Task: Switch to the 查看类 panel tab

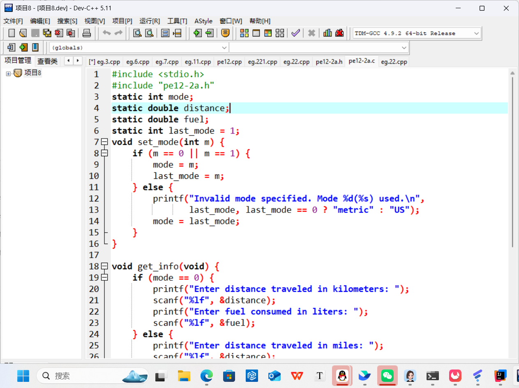Action: [x=48, y=61]
